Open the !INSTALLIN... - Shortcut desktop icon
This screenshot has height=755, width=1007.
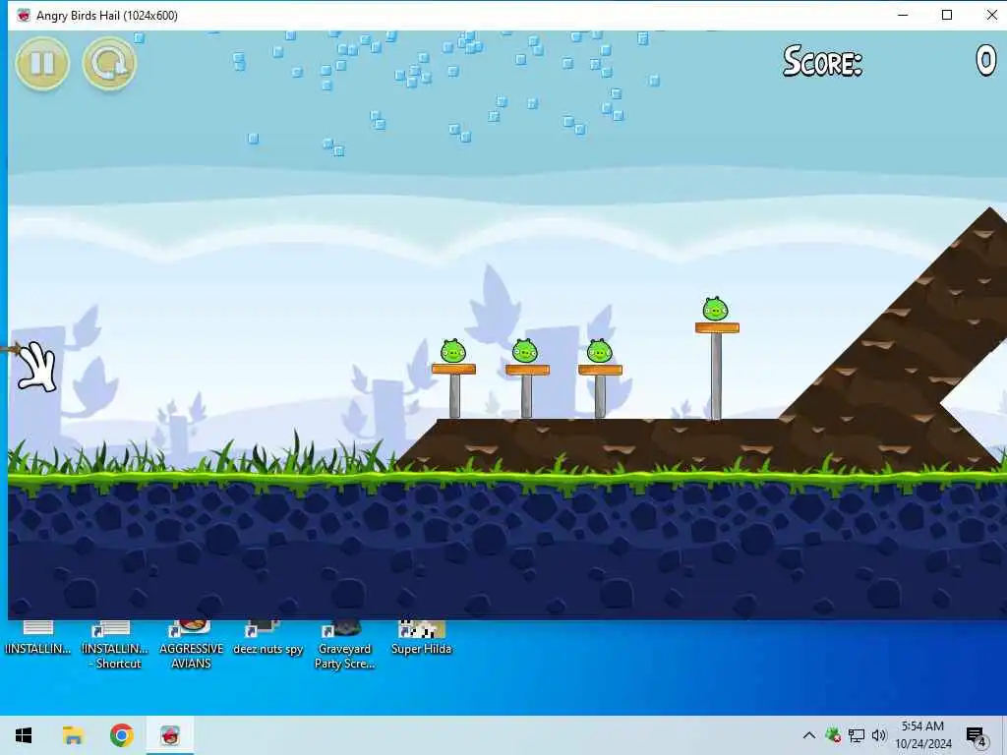(x=115, y=645)
